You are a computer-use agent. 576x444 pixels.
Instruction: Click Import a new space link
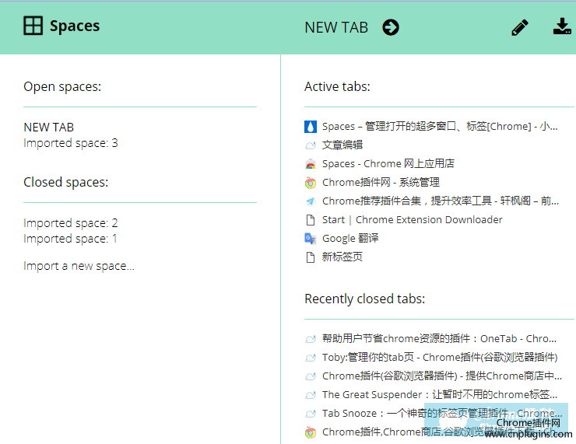click(x=79, y=266)
